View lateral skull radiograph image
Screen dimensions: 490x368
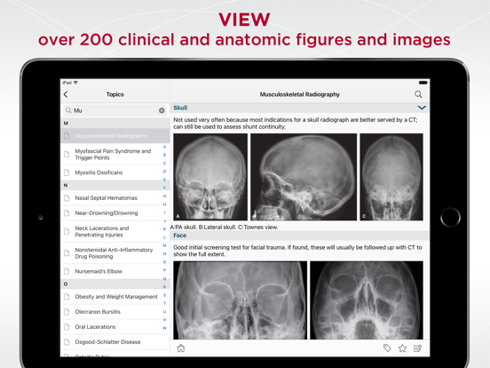[x=304, y=177]
